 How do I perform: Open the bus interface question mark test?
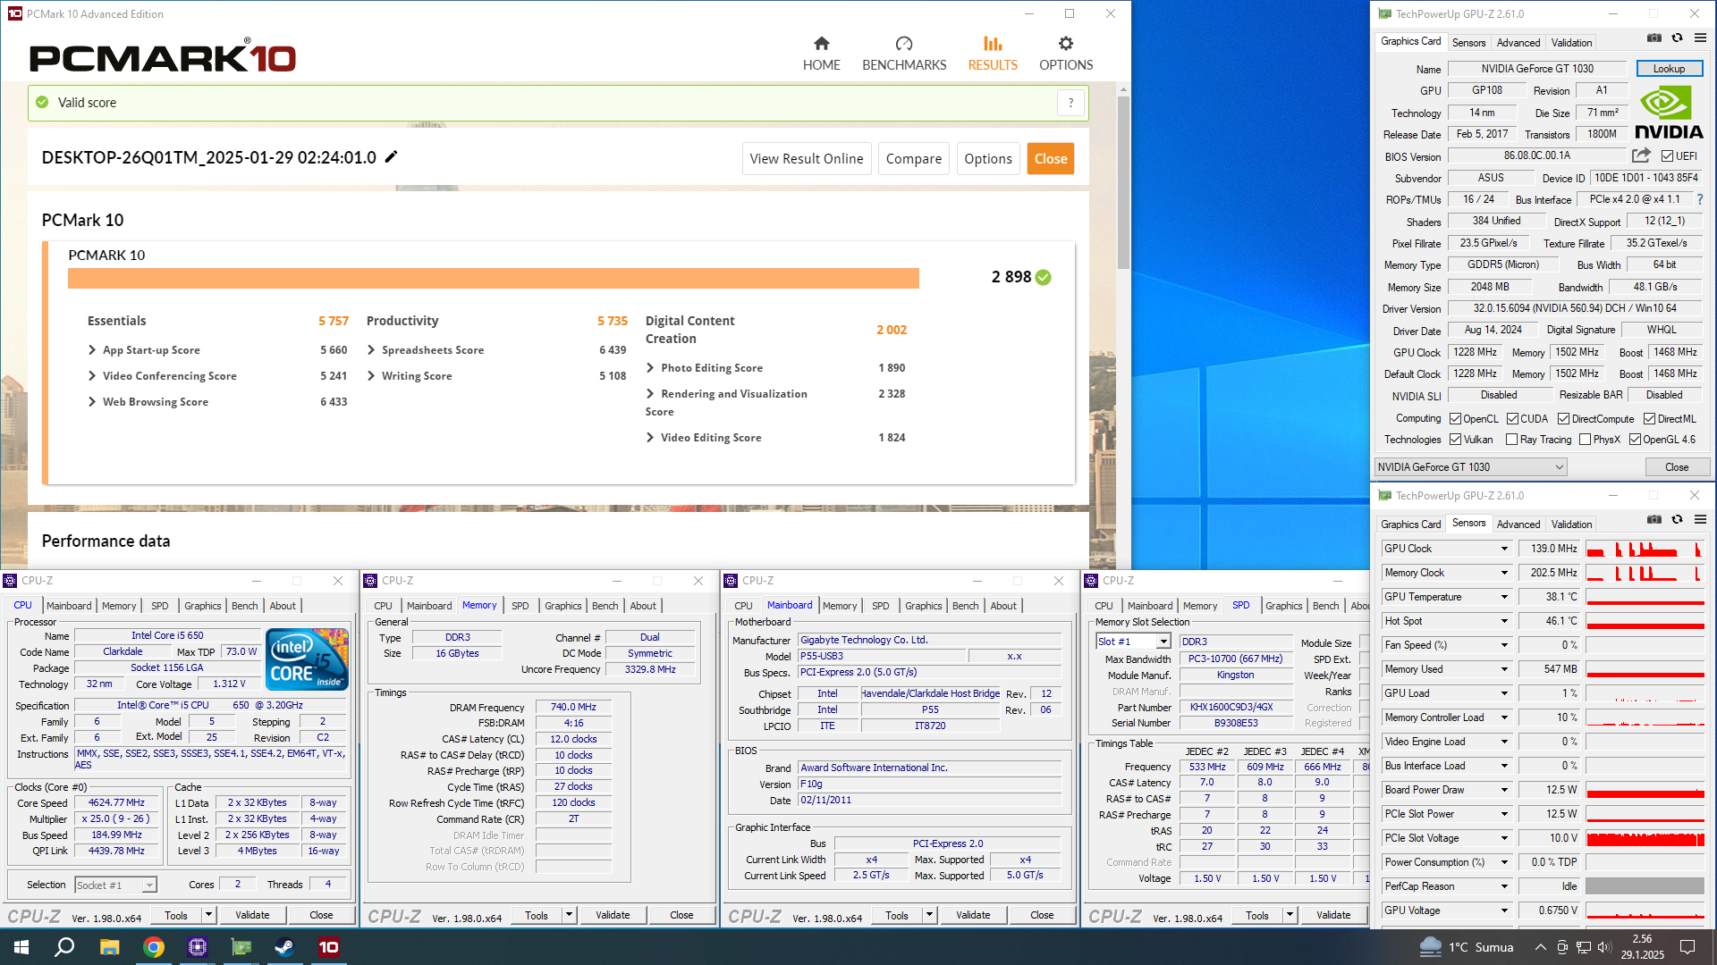tap(1700, 199)
